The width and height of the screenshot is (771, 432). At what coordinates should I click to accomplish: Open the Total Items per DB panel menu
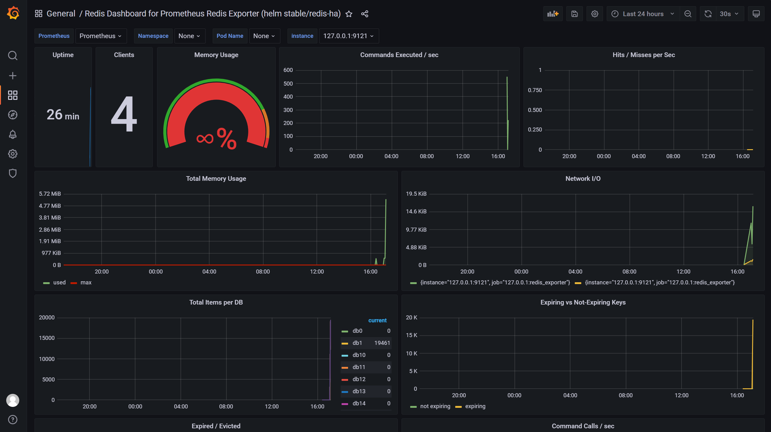(216, 302)
